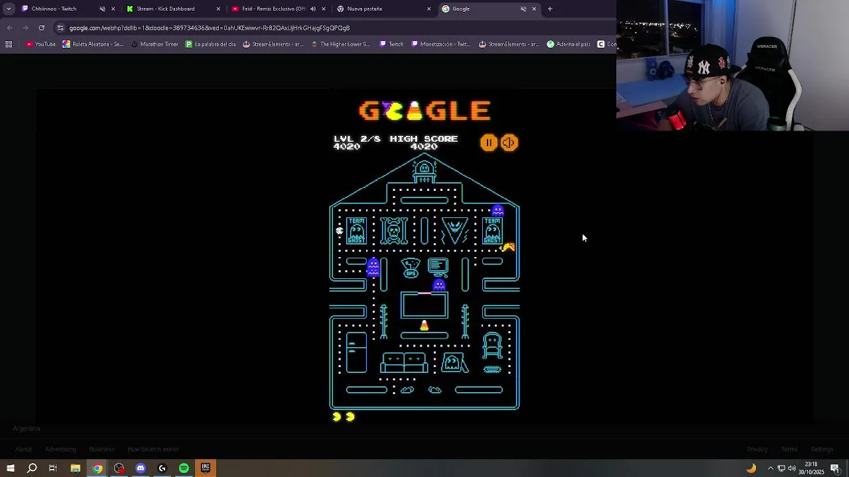This screenshot has width=849, height=477.
Task: Open Spotify from the taskbar
Action: [x=184, y=468]
